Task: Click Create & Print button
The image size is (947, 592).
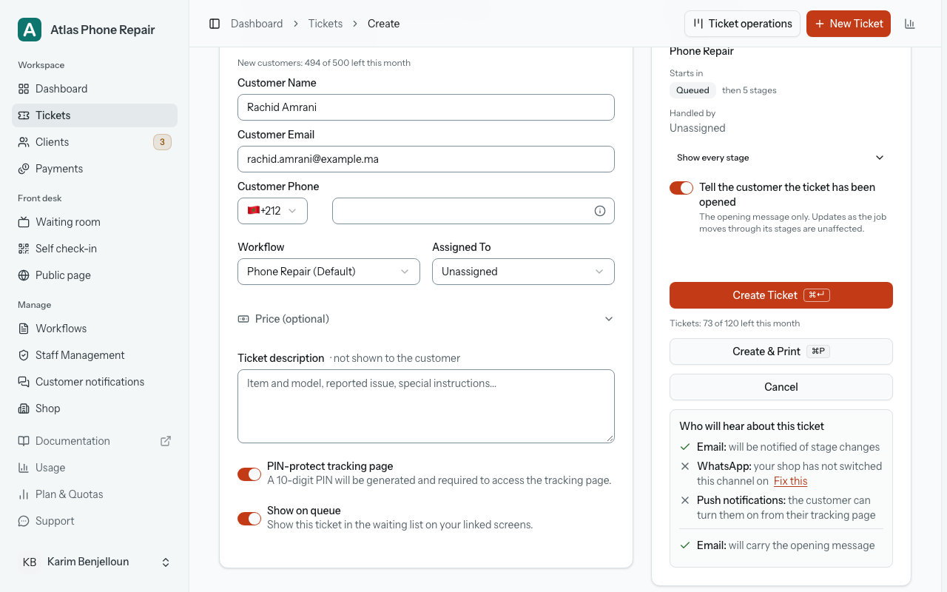Action: pyautogui.click(x=781, y=351)
